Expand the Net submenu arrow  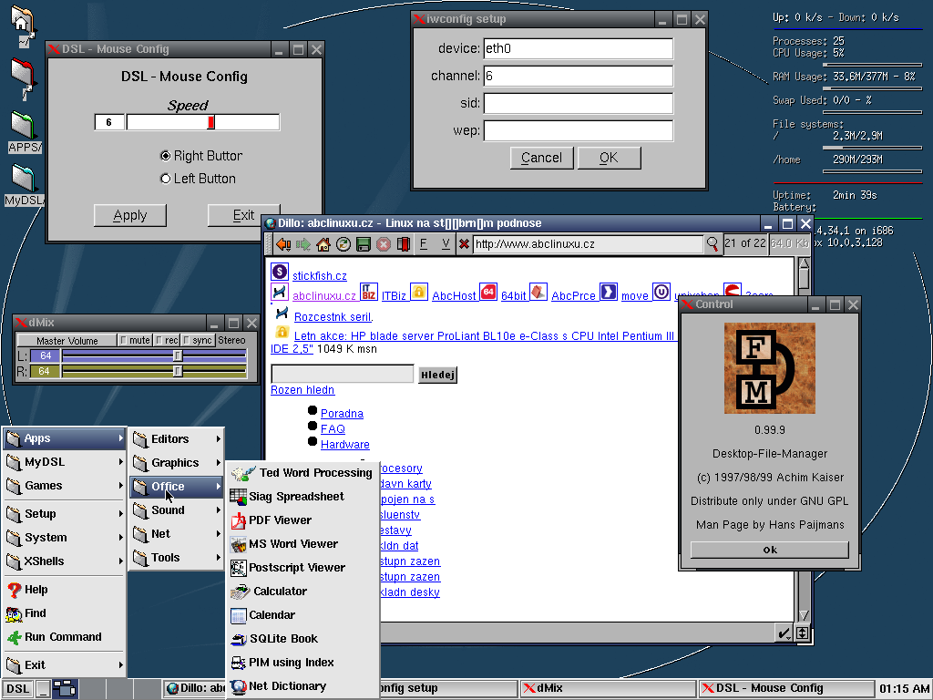click(219, 534)
